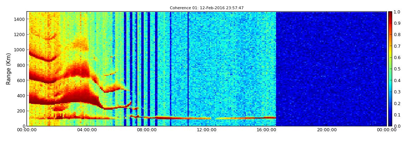Click the 0.0 label on the colorbar
407x144 pixels.
click(x=397, y=126)
